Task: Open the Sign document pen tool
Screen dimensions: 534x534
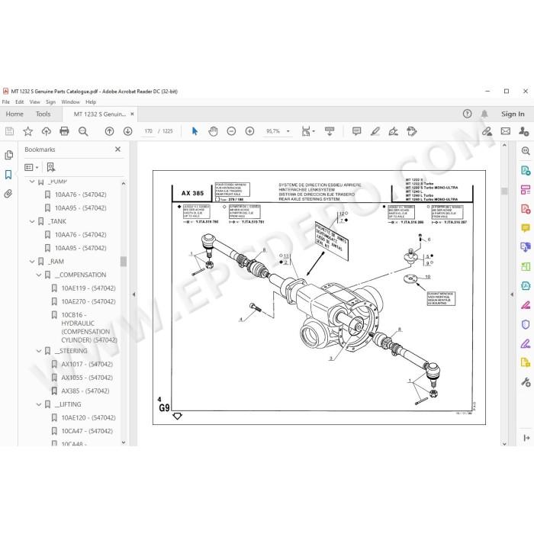Action: [x=394, y=131]
